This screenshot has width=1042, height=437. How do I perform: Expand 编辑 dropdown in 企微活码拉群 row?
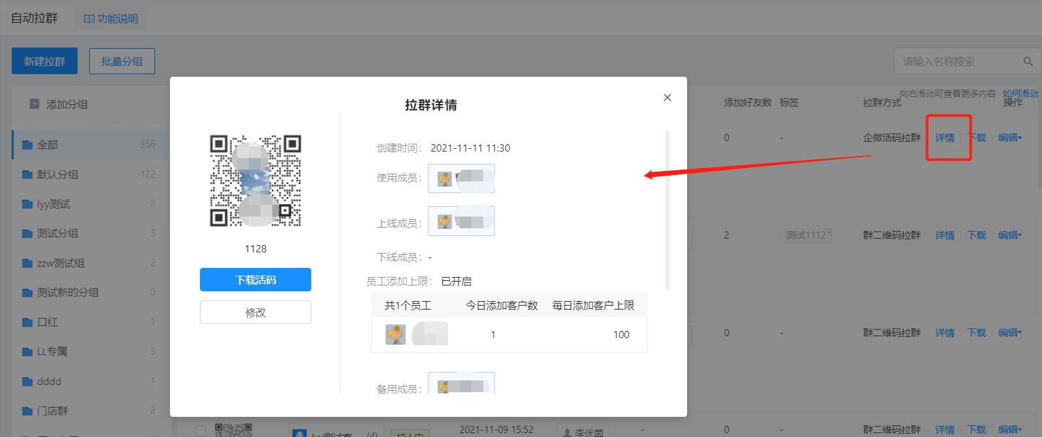[1010, 137]
